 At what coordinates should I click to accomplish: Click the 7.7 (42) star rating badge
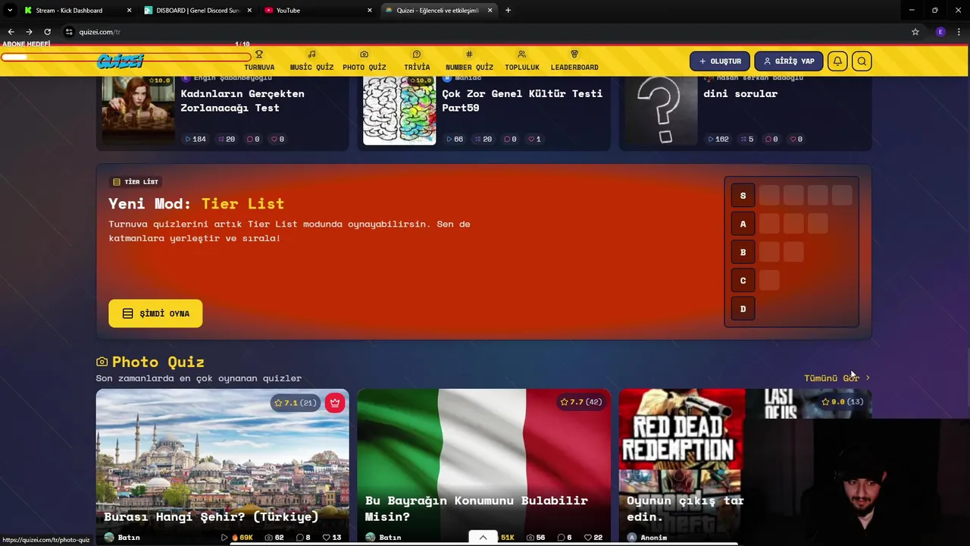[580, 402]
